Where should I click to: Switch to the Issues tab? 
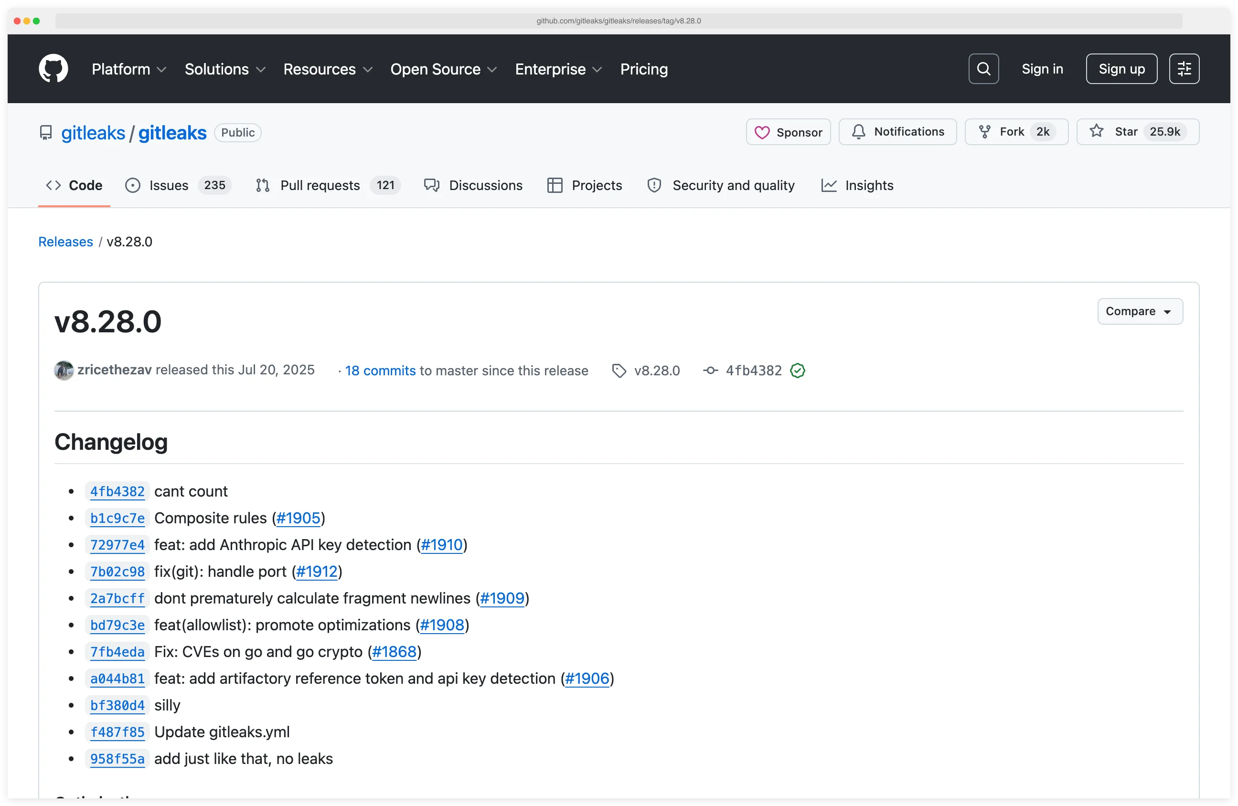[x=168, y=185]
